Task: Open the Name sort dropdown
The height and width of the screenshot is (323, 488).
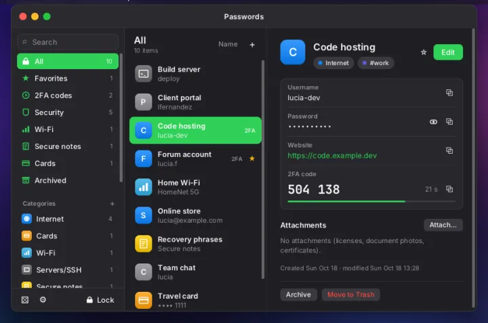Action: [x=228, y=45]
